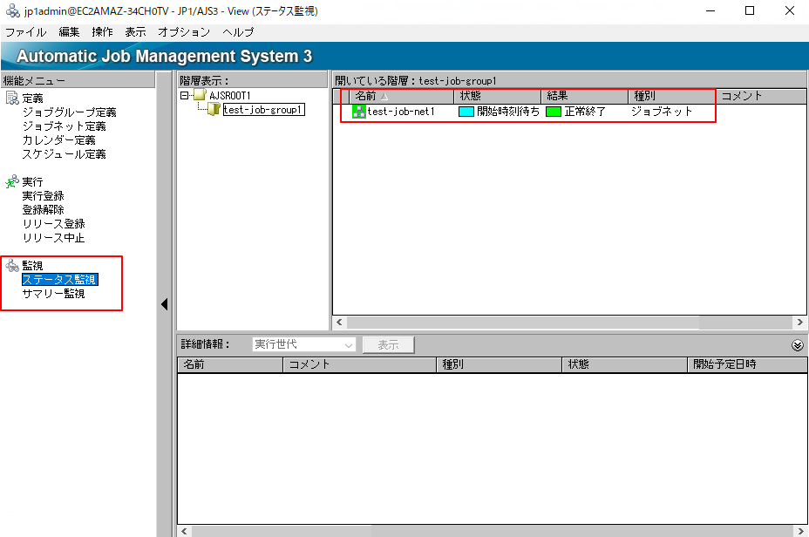Image resolution: width=809 pixels, height=537 pixels.
Task: Click the 表示 button in detail panel
Action: tap(389, 344)
